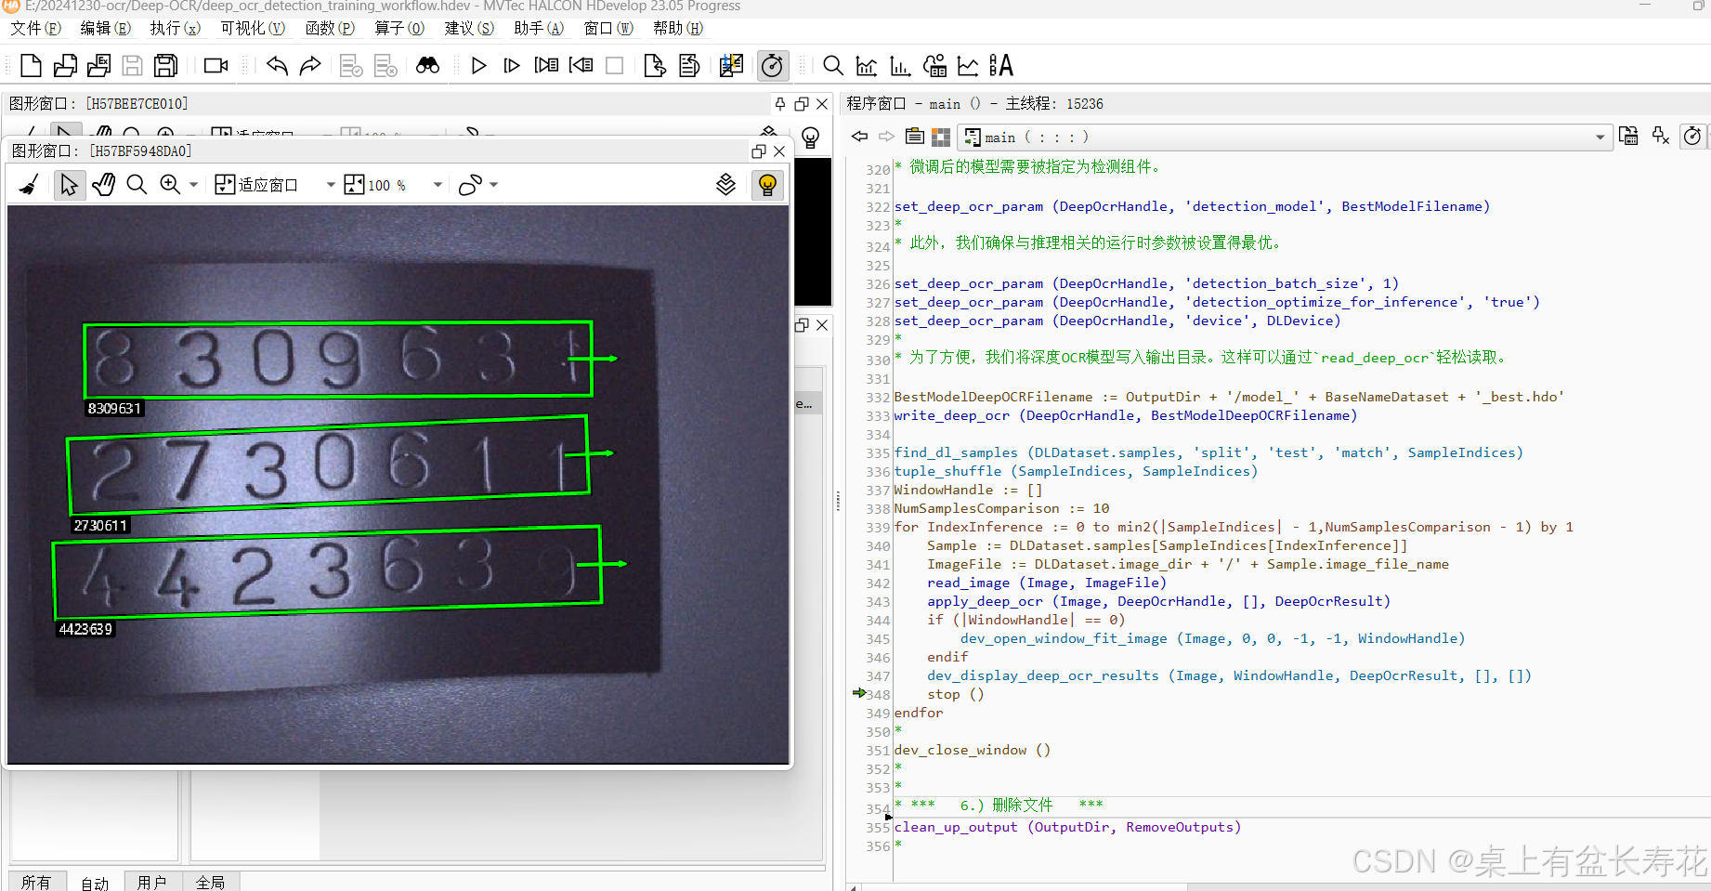Clear graphics window with the broom icon
Image resolution: width=1711 pixels, height=891 pixels.
[27, 184]
